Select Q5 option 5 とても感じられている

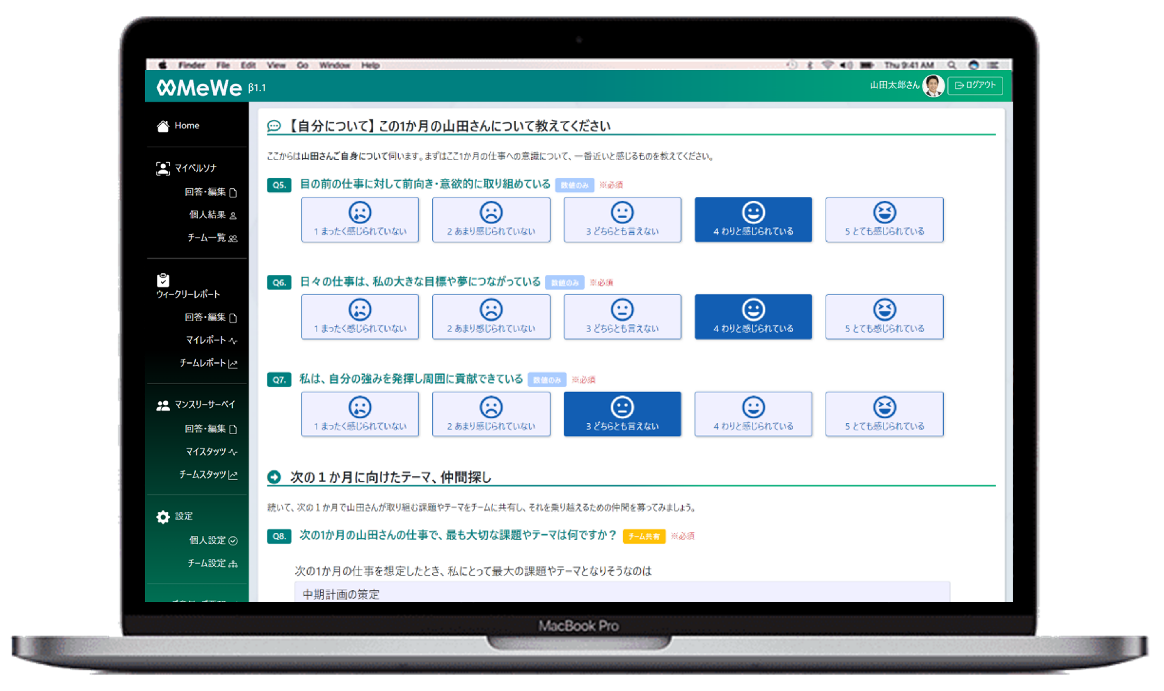point(884,220)
